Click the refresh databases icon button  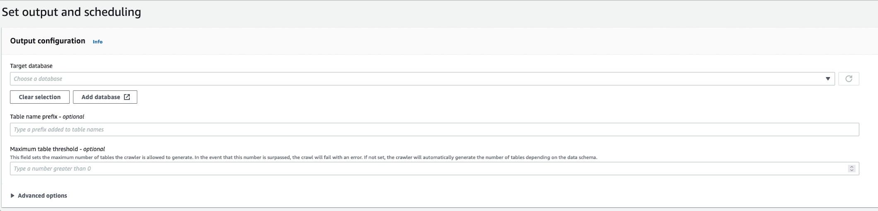[x=848, y=79]
